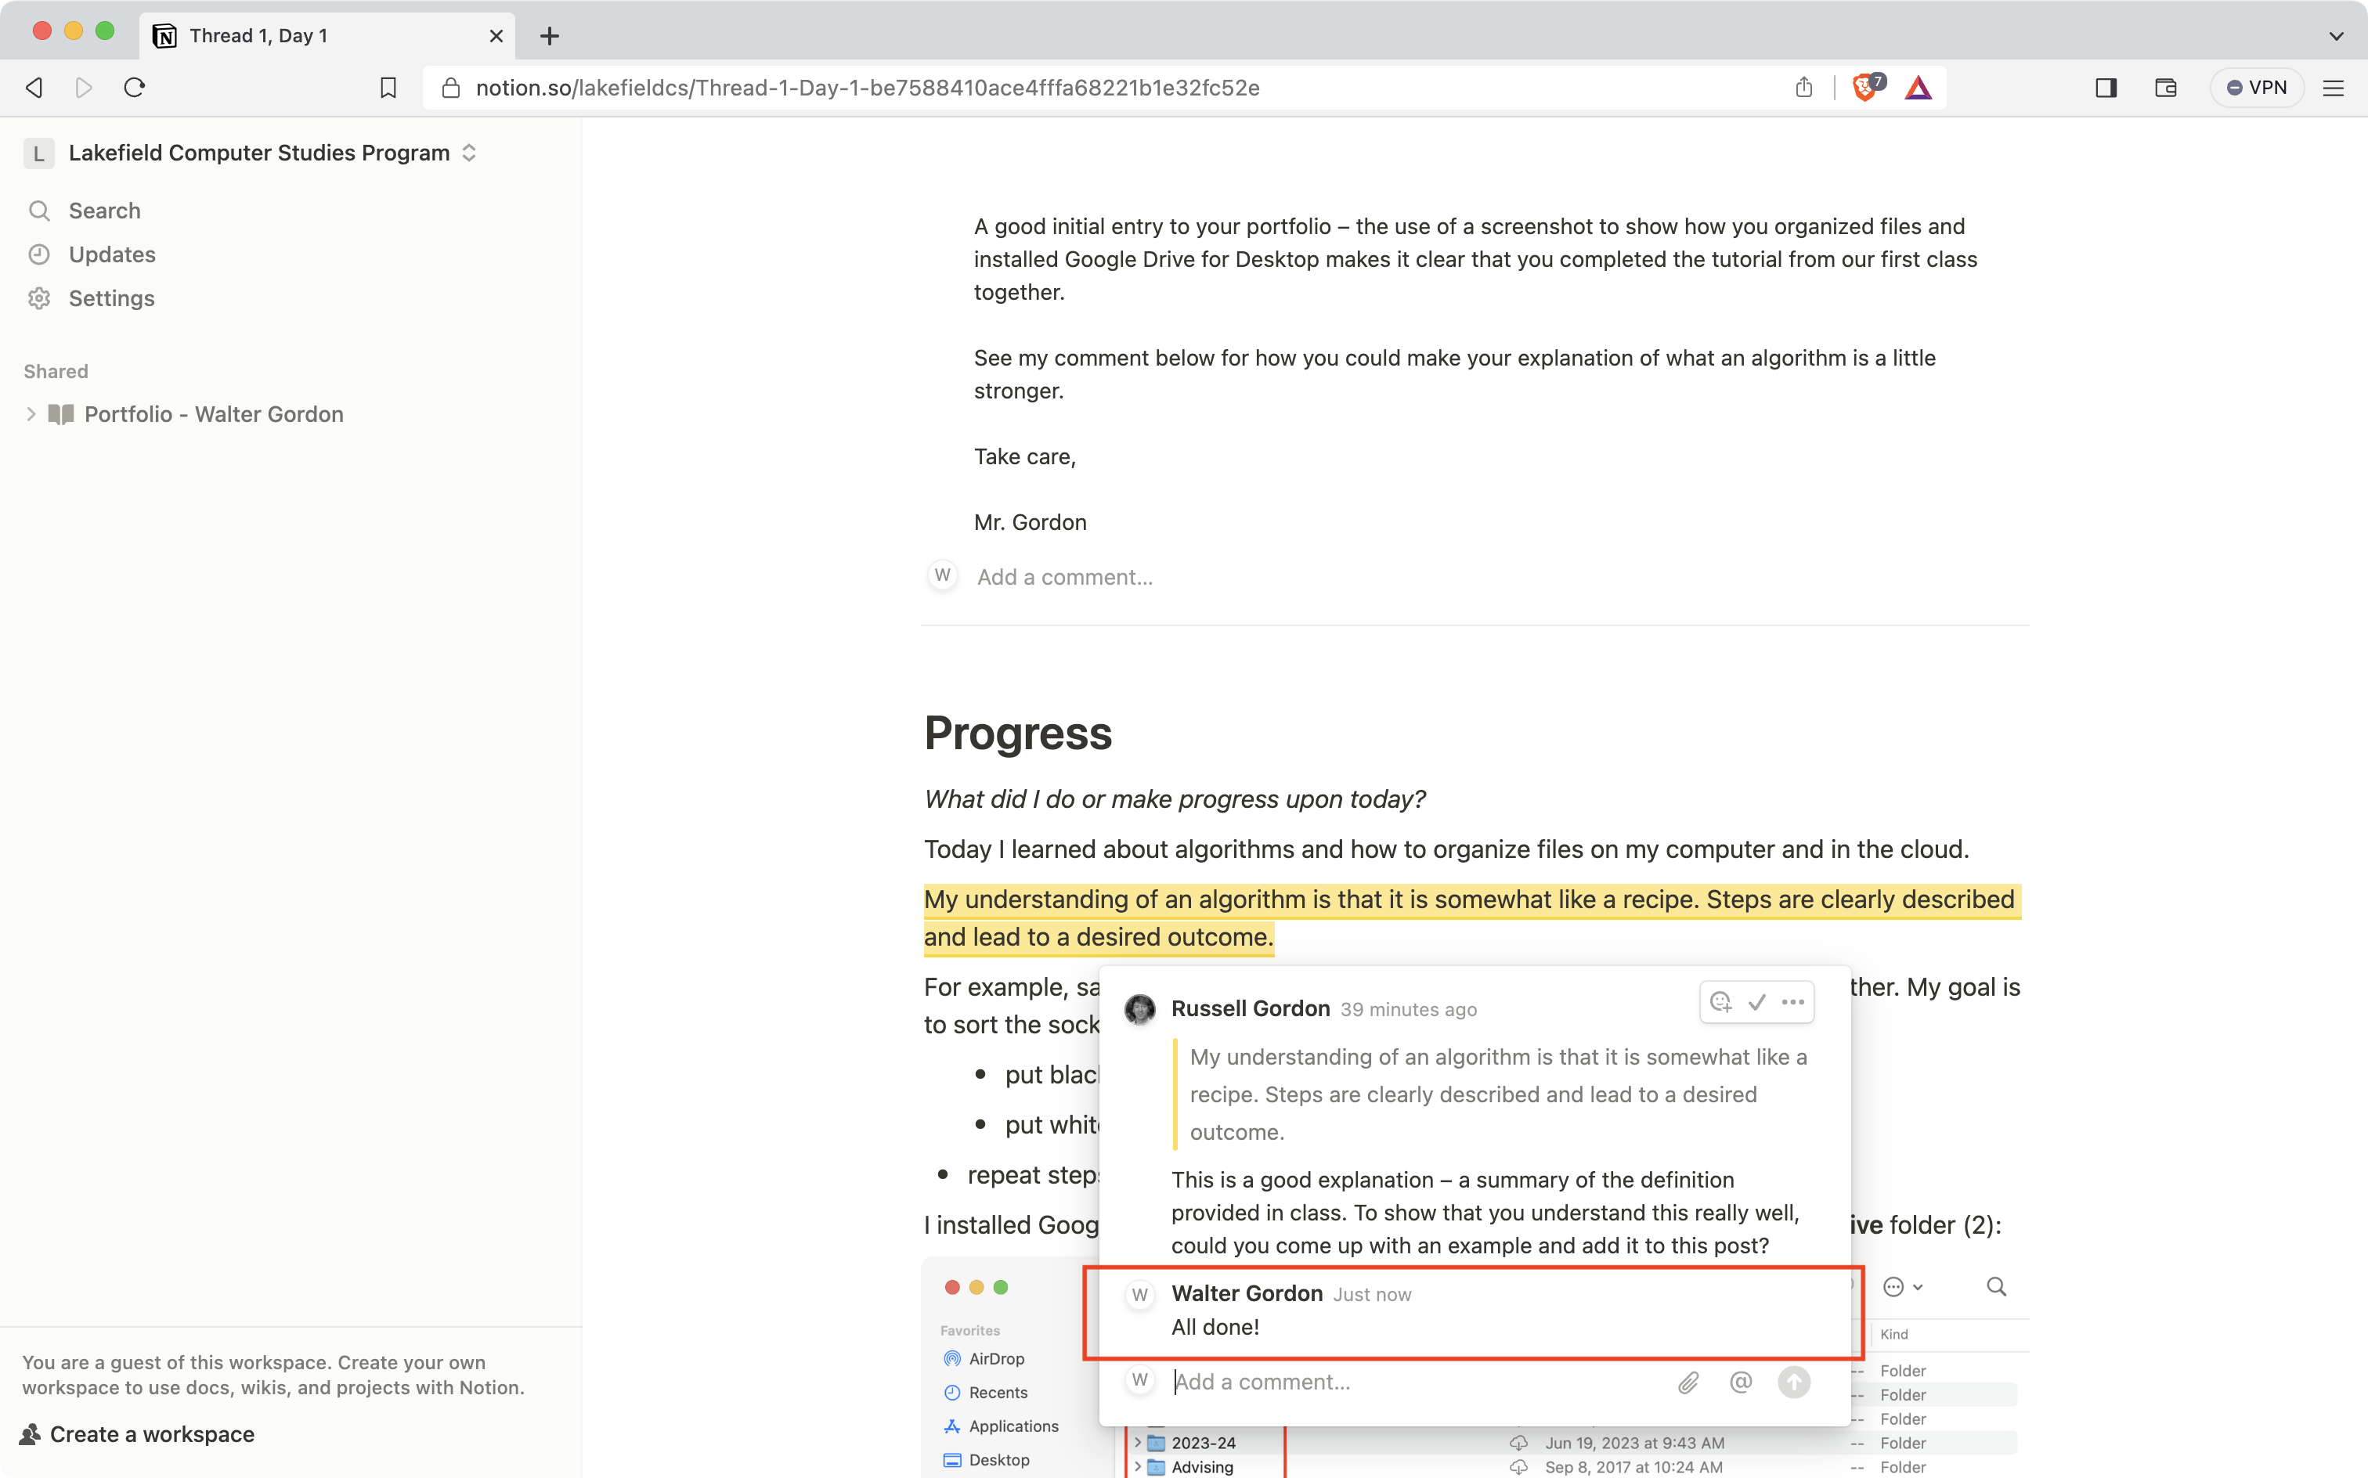This screenshot has width=2368, height=1478.
Task: Open more options on comment thread
Action: pos(1793,1002)
